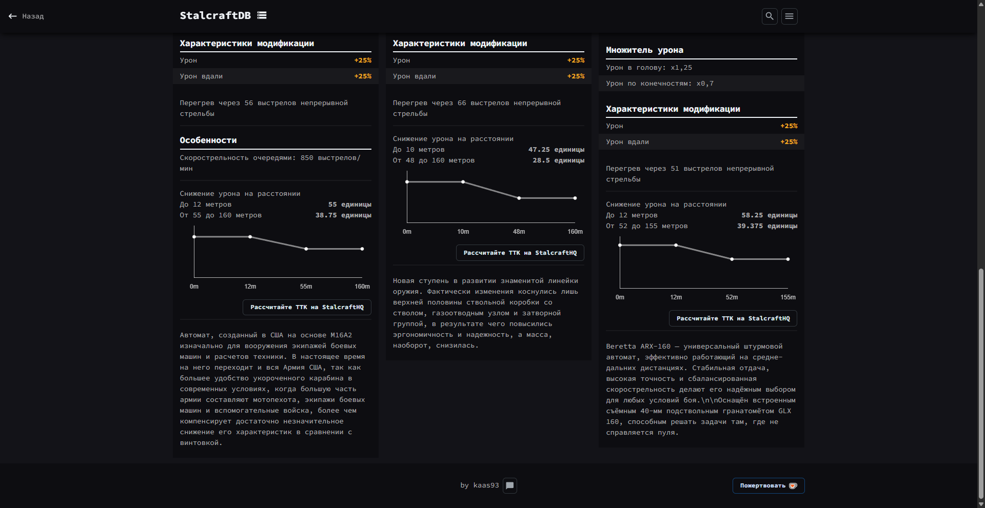Image resolution: width=985 pixels, height=508 pixels.
Task: Select the 55m data point on the left chart
Action: [x=306, y=249]
